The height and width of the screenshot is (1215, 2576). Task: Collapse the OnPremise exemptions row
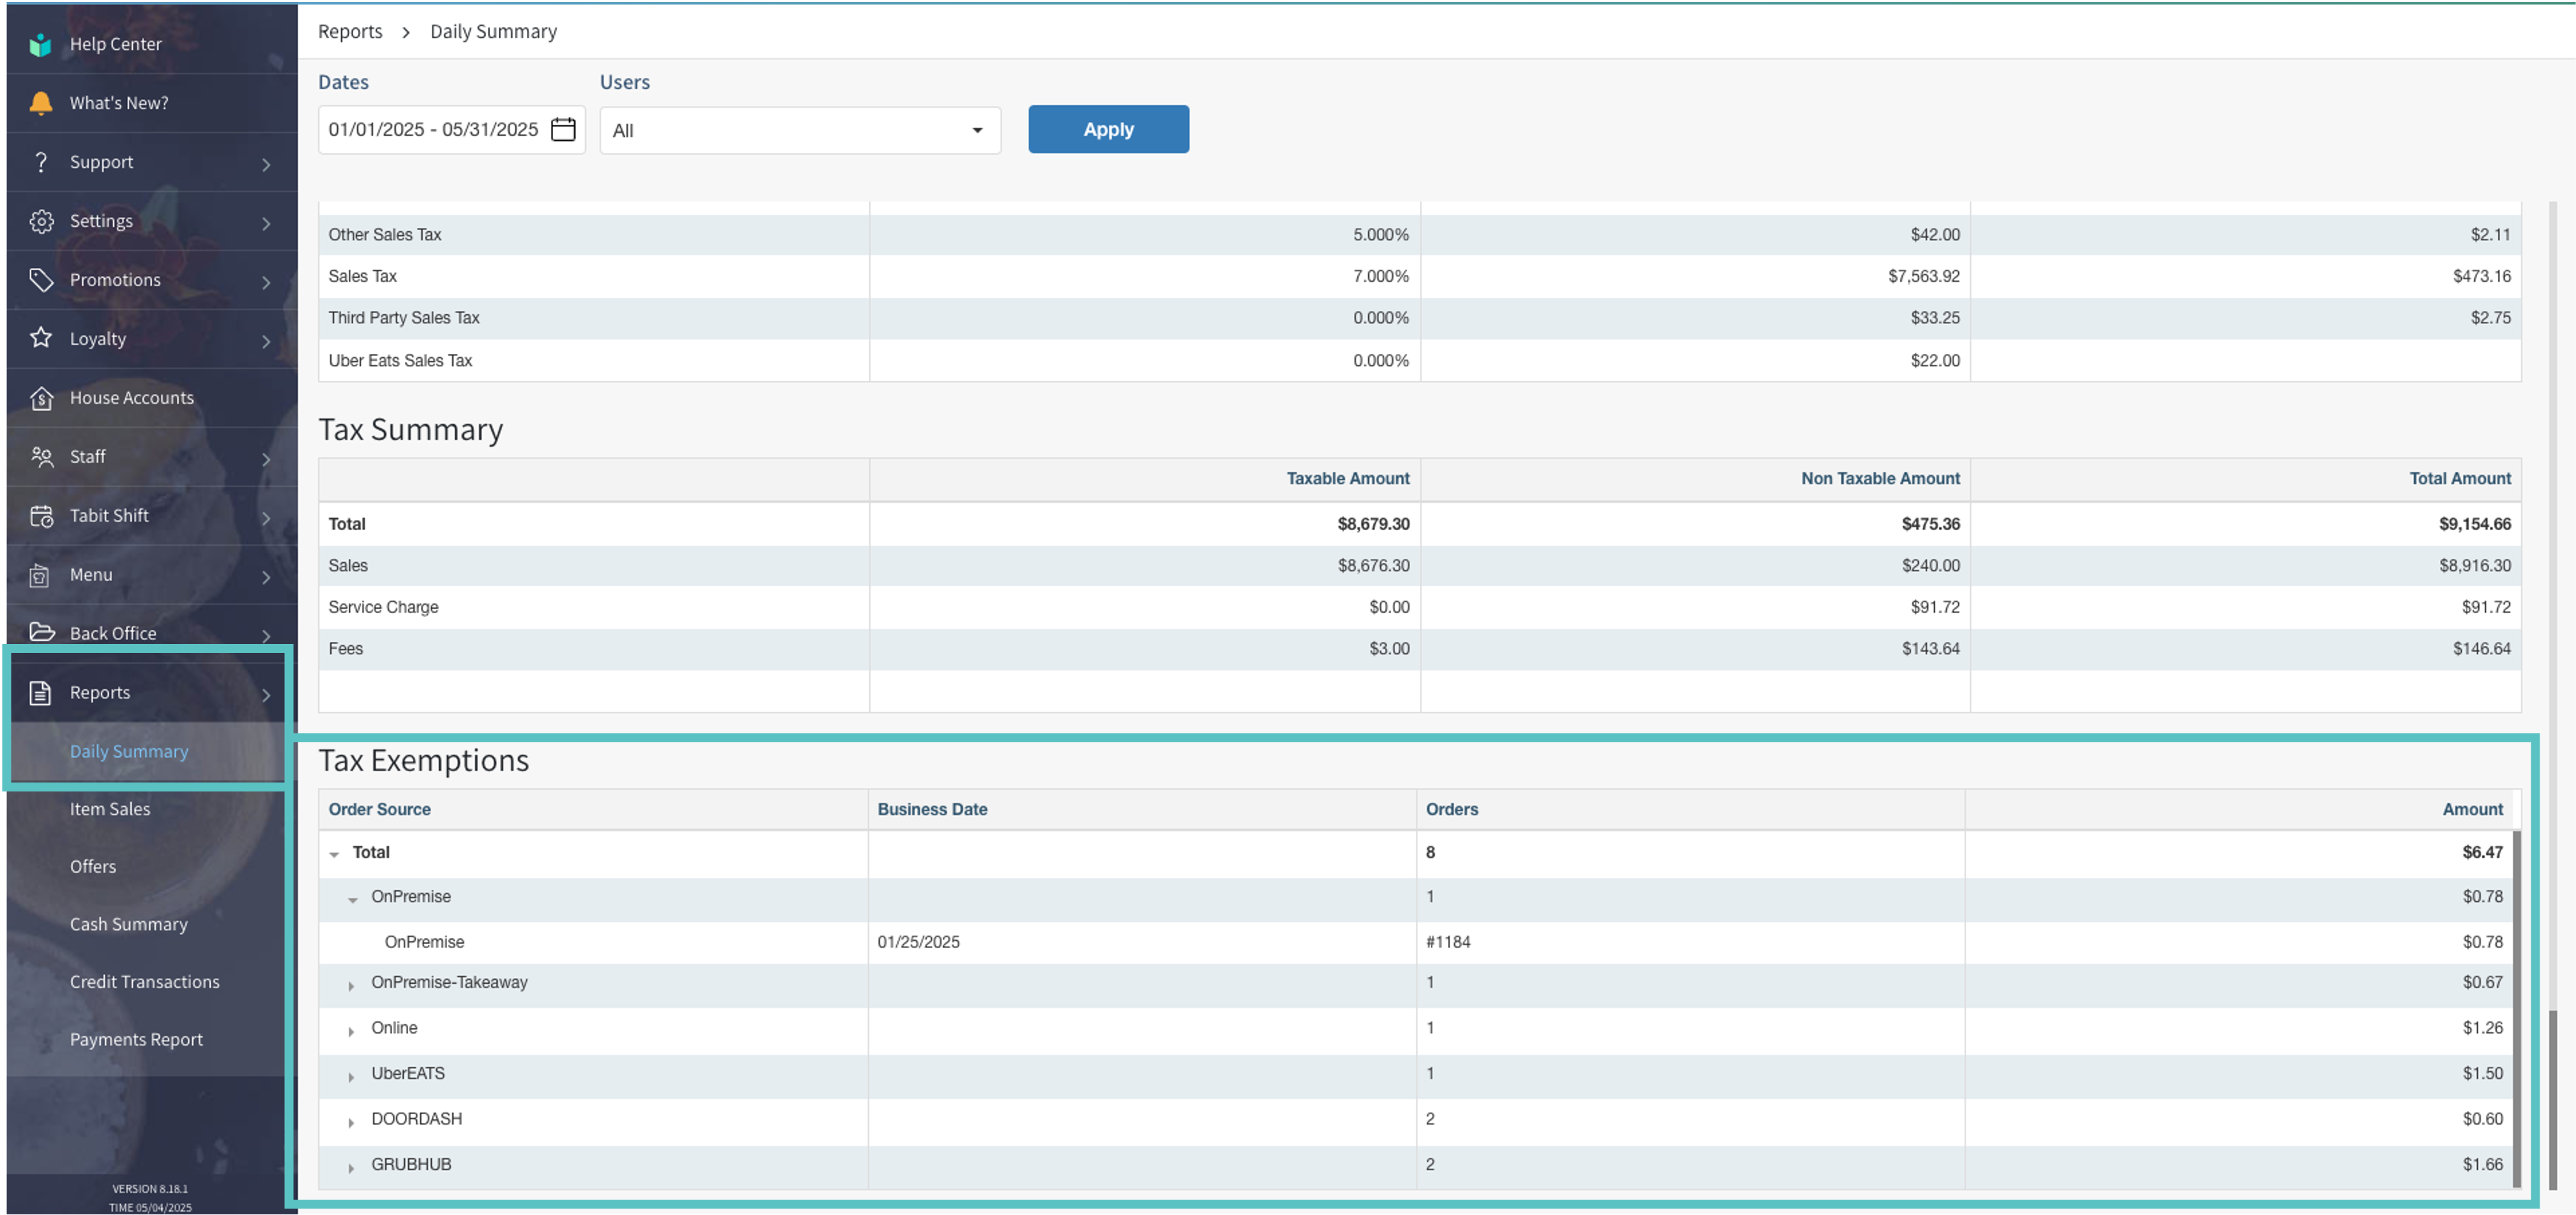352,899
